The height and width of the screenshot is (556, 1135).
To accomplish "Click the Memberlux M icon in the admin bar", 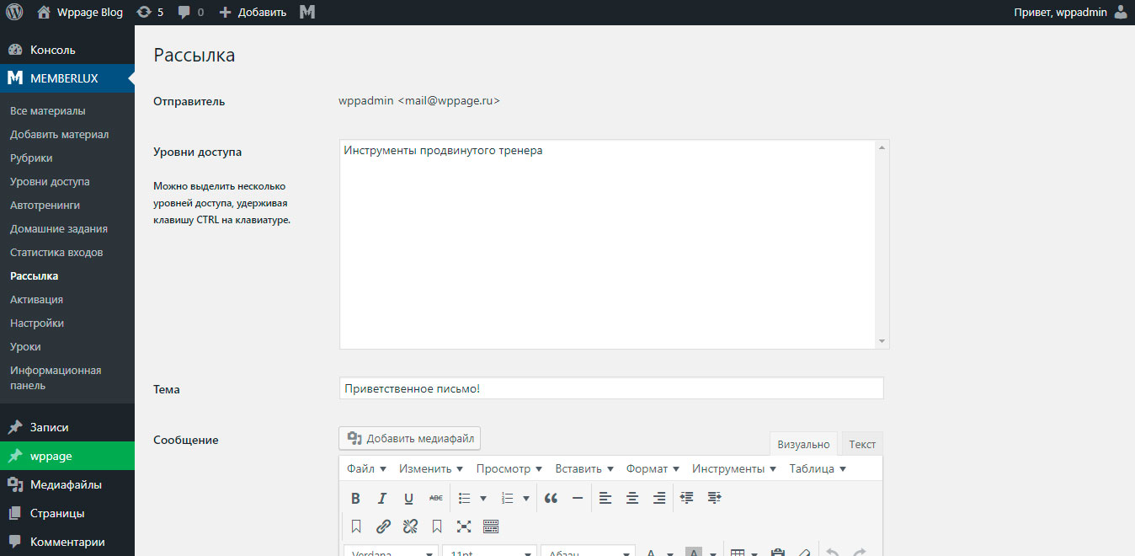I will pos(307,12).
